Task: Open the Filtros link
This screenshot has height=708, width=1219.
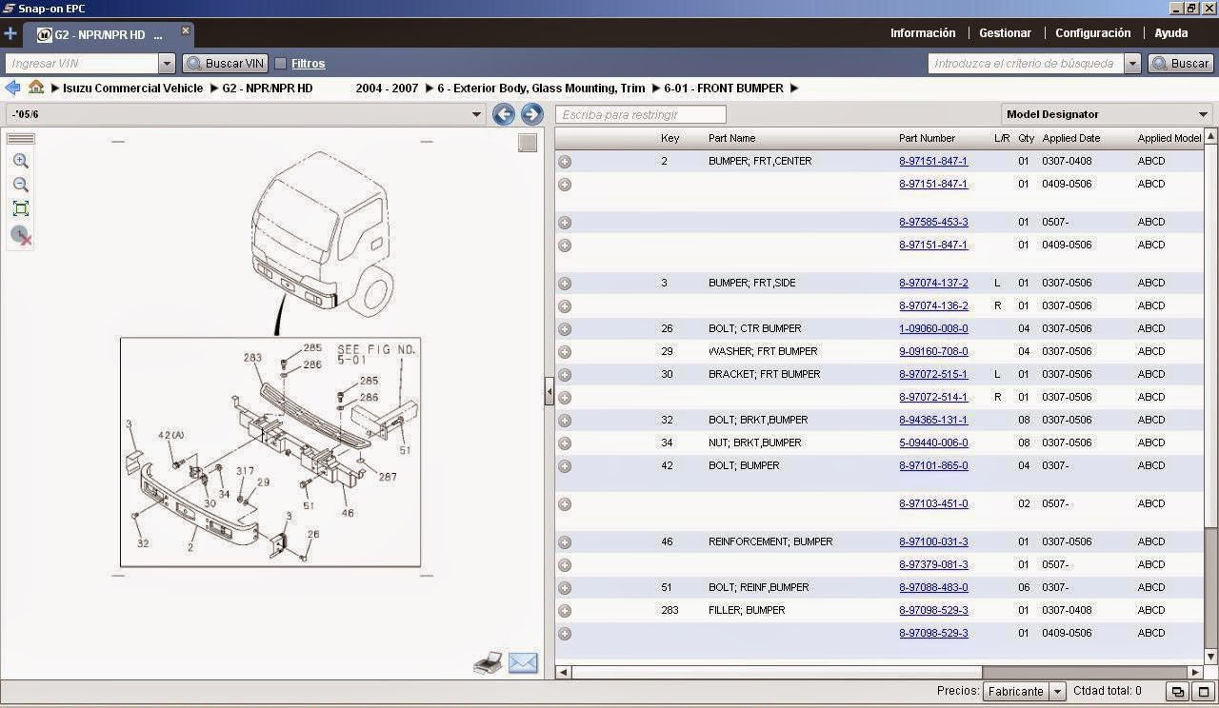Action: click(308, 64)
